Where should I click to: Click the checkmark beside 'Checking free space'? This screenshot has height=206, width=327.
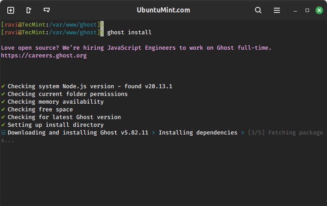(3, 109)
